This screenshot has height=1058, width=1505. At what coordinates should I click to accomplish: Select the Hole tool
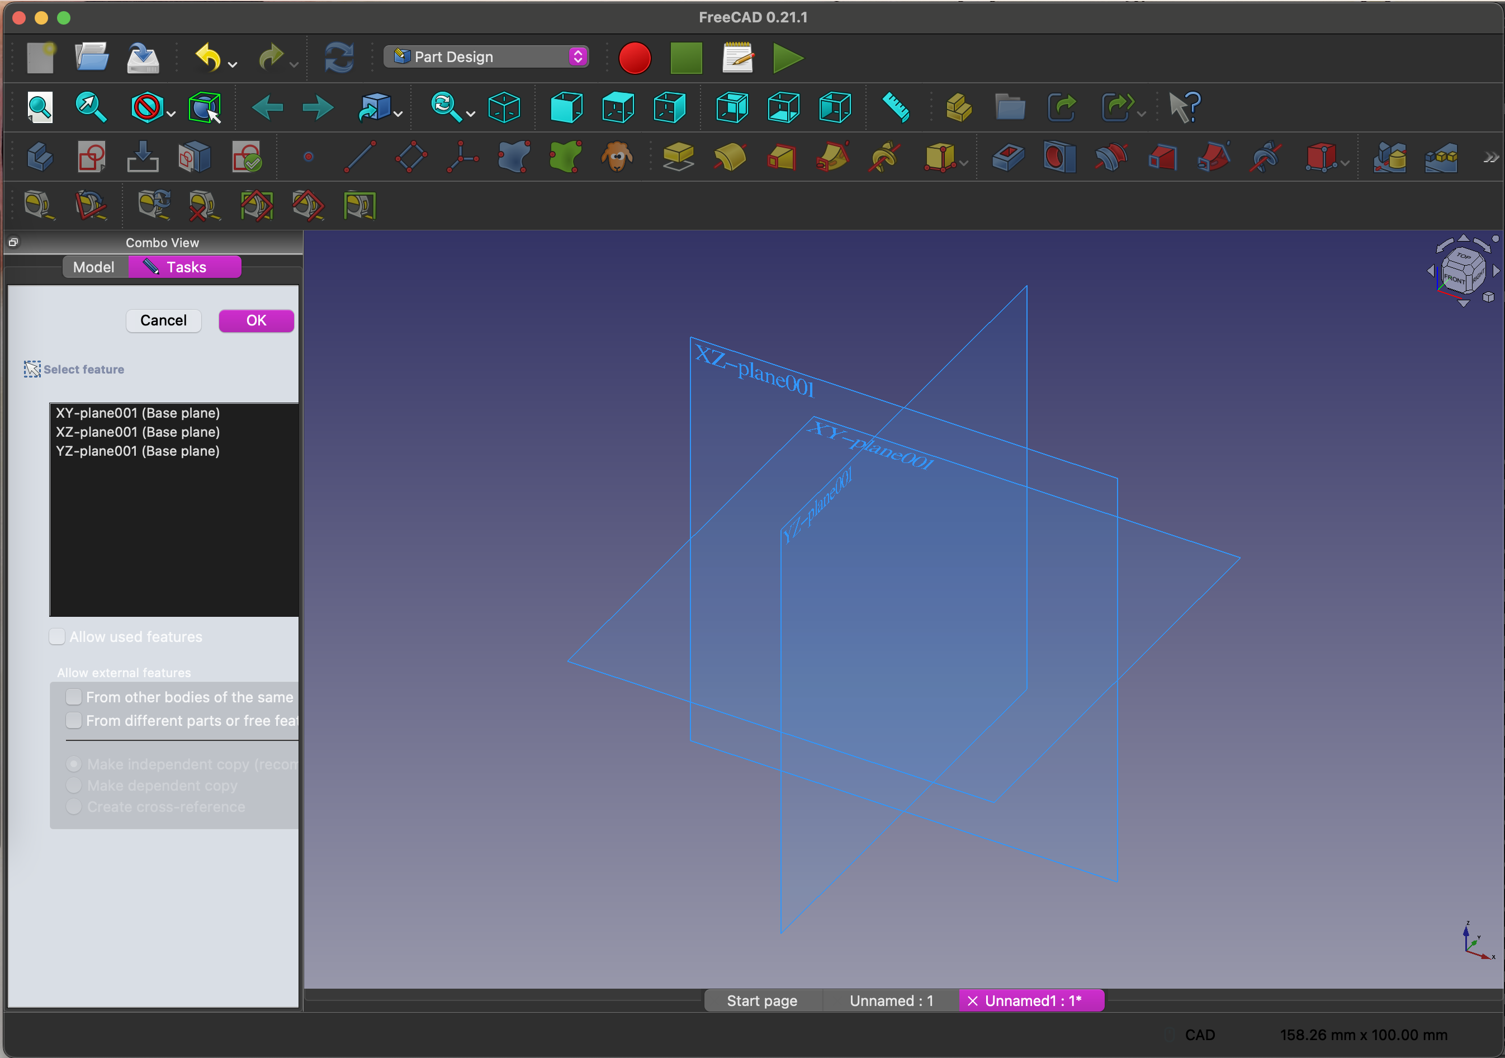pos(1059,157)
